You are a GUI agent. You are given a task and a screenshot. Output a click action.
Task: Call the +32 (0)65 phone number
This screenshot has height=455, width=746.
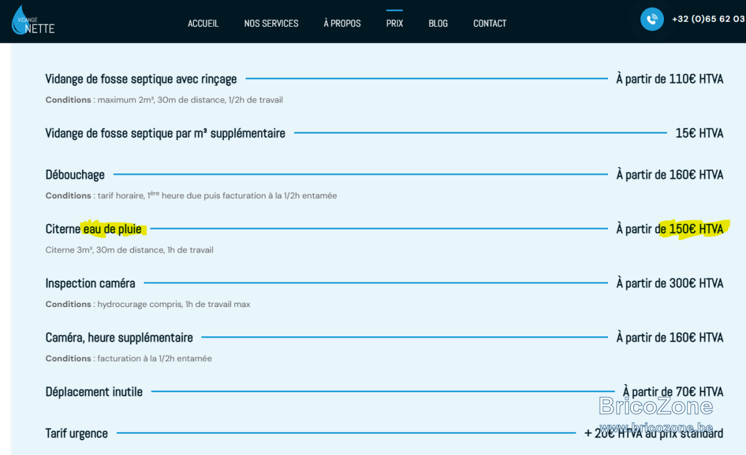coord(708,19)
